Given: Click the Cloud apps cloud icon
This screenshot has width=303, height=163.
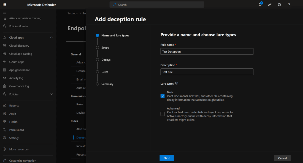Looking at the screenshot, I should 4,38.
